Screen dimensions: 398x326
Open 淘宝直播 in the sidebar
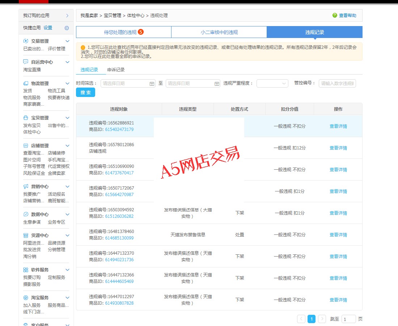[32, 69]
